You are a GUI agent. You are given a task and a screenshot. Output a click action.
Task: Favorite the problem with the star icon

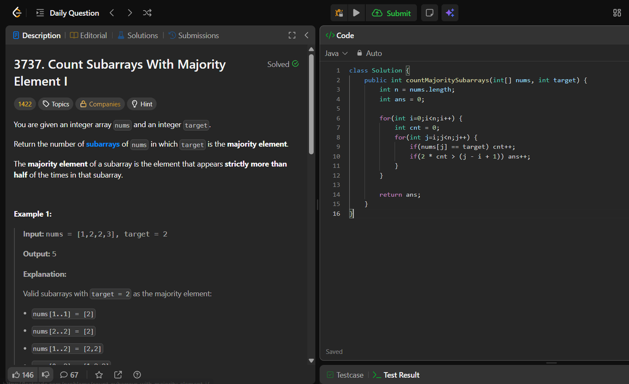pyautogui.click(x=99, y=375)
